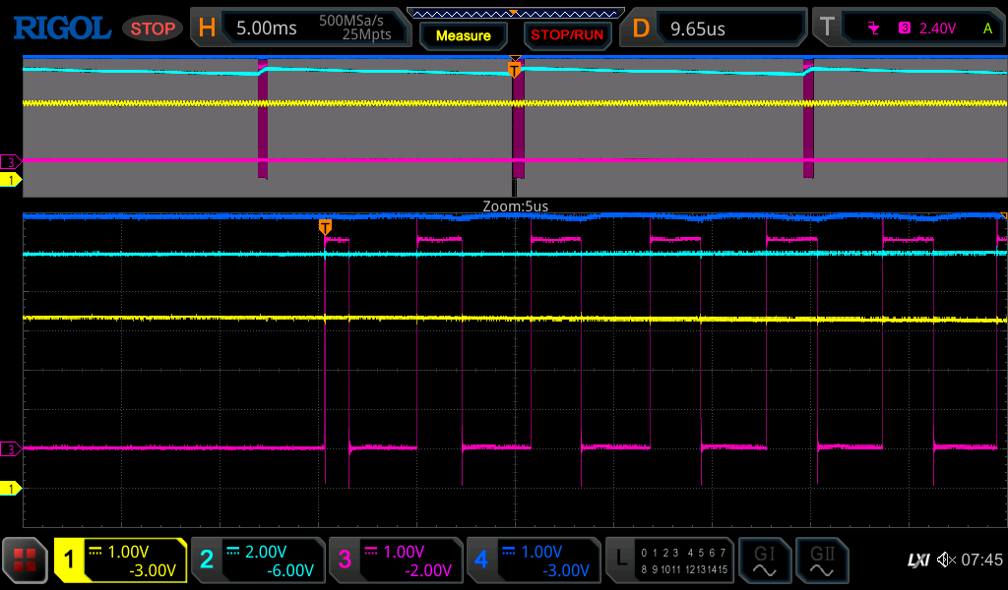Image resolution: width=1008 pixels, height=590 pixels.
Task: Tap channel 4 scale 1.00V
Action: click(541, 552)
